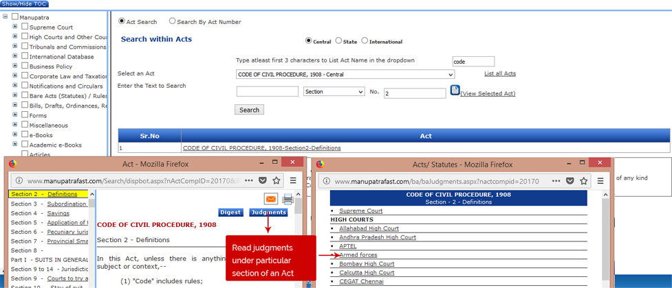Open hamburger menu in Acts/Statutes window

tap(599, 180)
